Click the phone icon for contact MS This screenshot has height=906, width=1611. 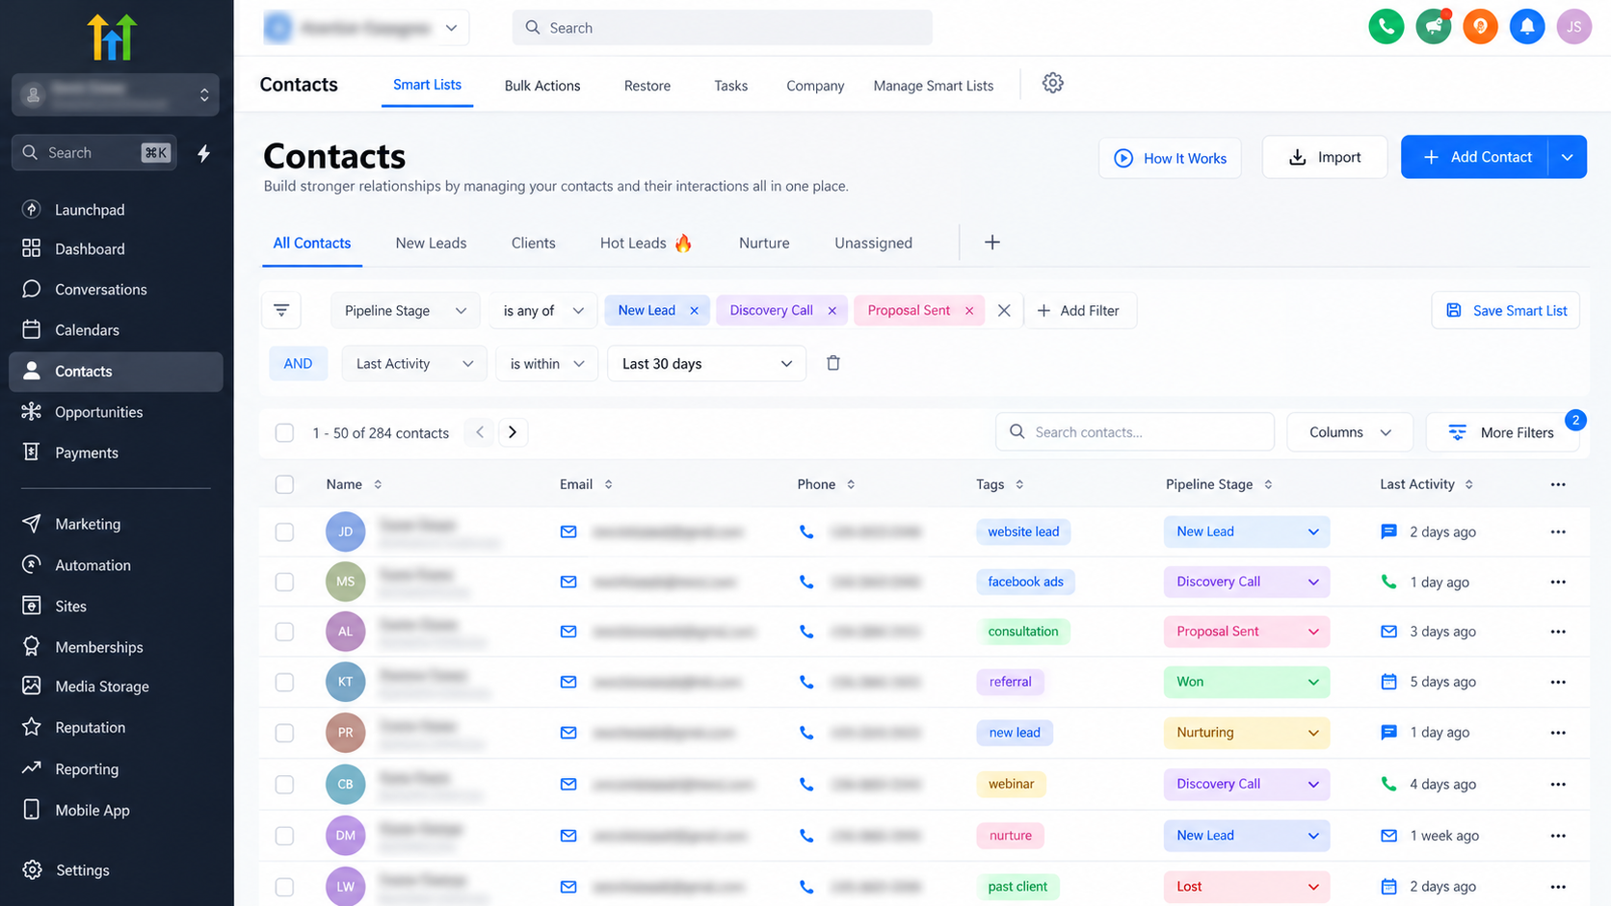point(806,582)
